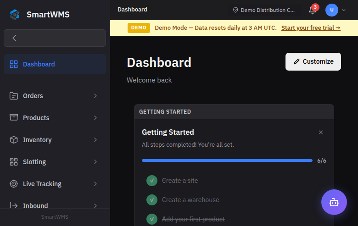Expand the Inbound submenu chevron

point(95,205)
